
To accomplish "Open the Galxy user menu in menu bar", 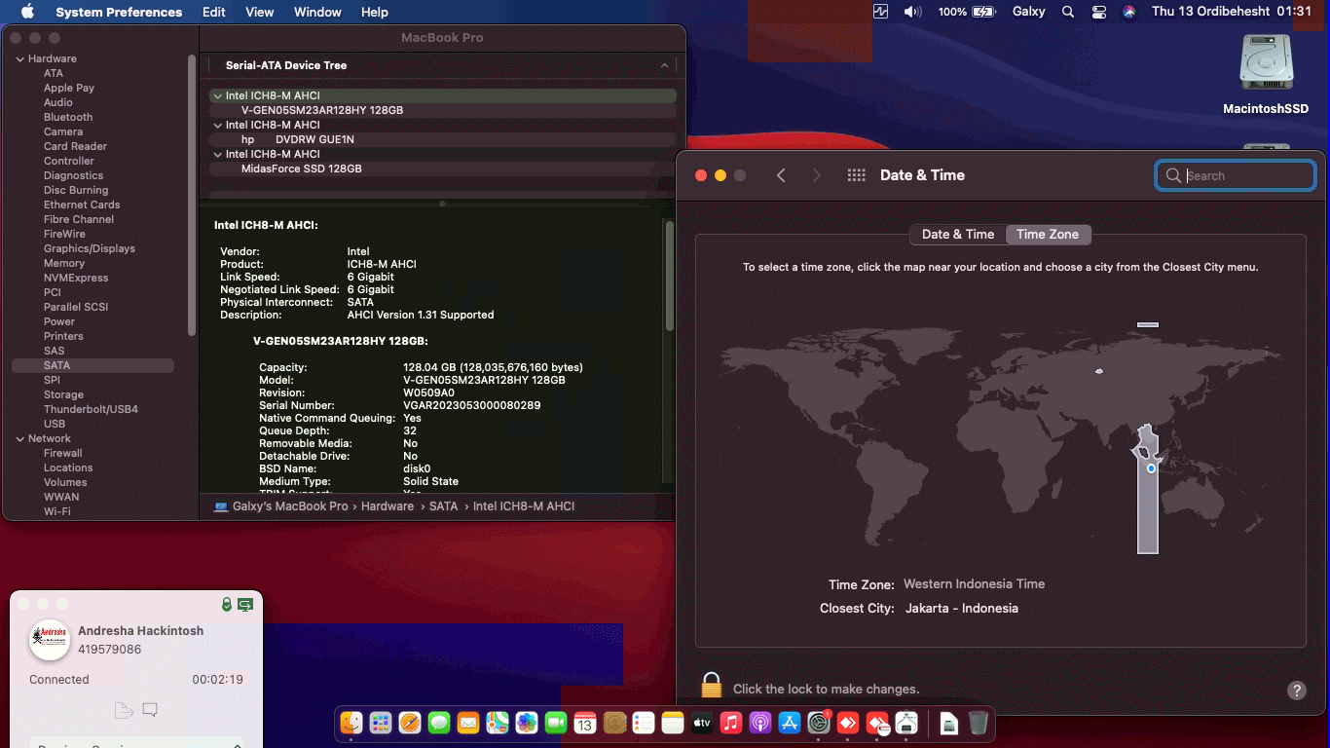I will tap(1028, 12).
